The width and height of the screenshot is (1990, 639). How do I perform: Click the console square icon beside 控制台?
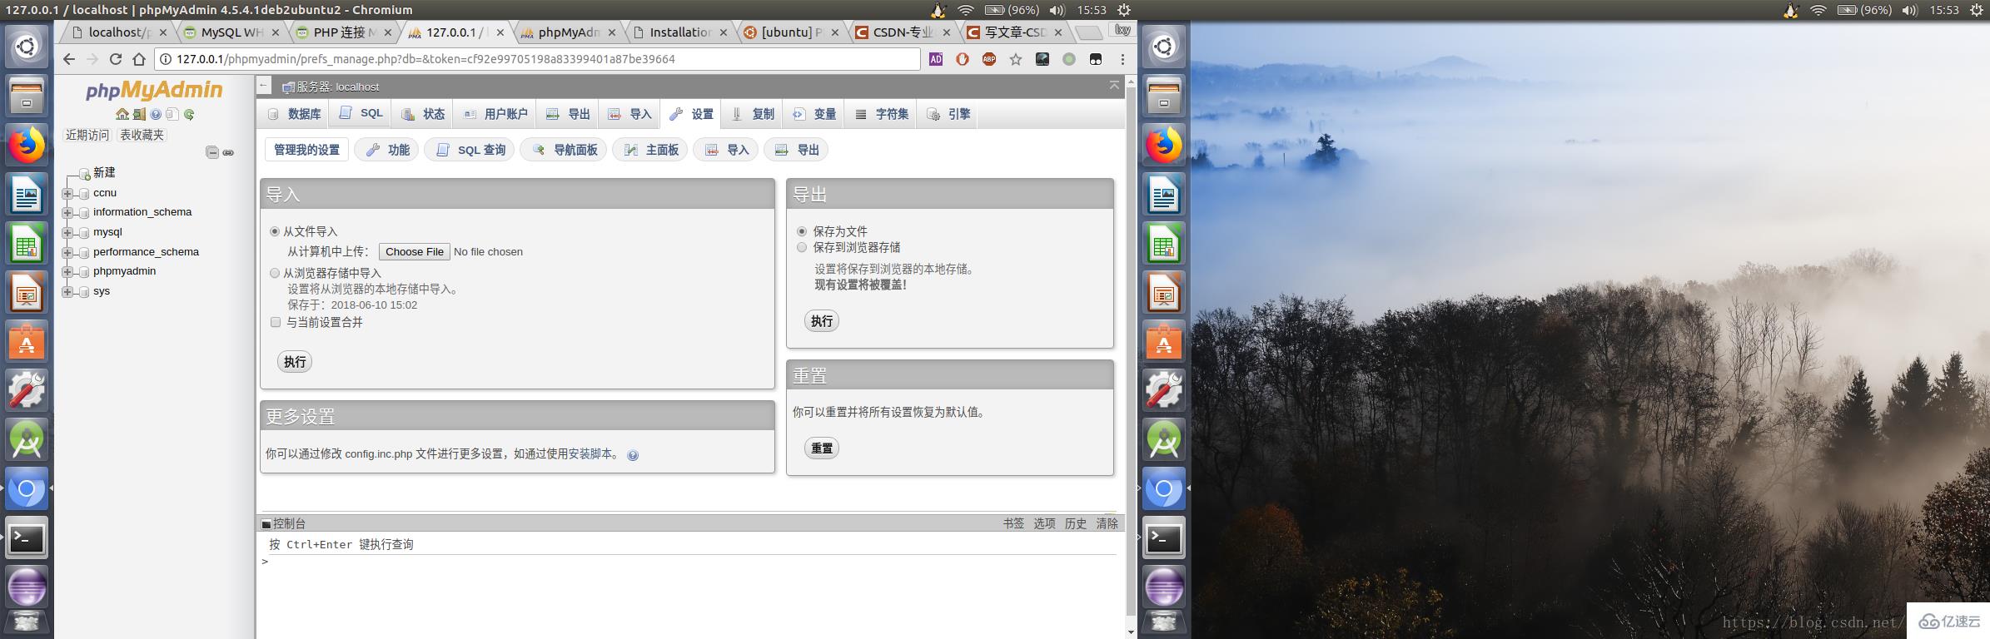pyautogui.click(x=266, y=524)
